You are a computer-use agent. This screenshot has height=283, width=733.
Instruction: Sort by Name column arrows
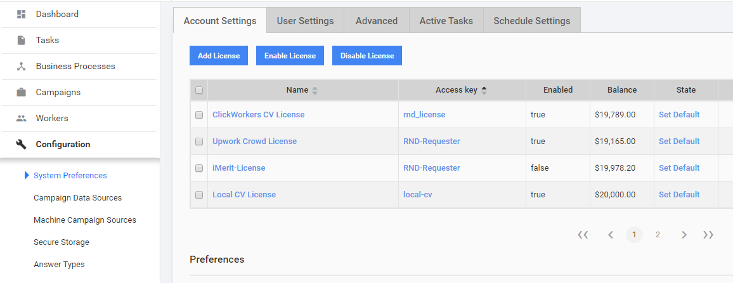coord(315,90)
